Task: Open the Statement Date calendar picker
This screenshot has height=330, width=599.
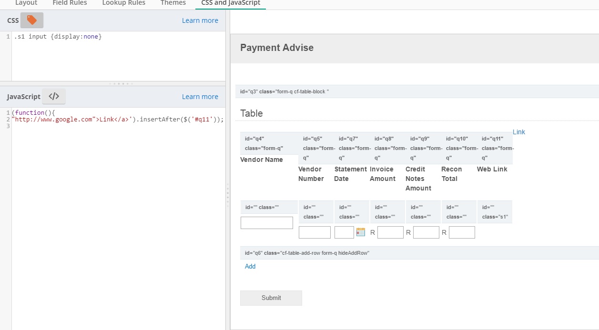Action: coord(361,232)
